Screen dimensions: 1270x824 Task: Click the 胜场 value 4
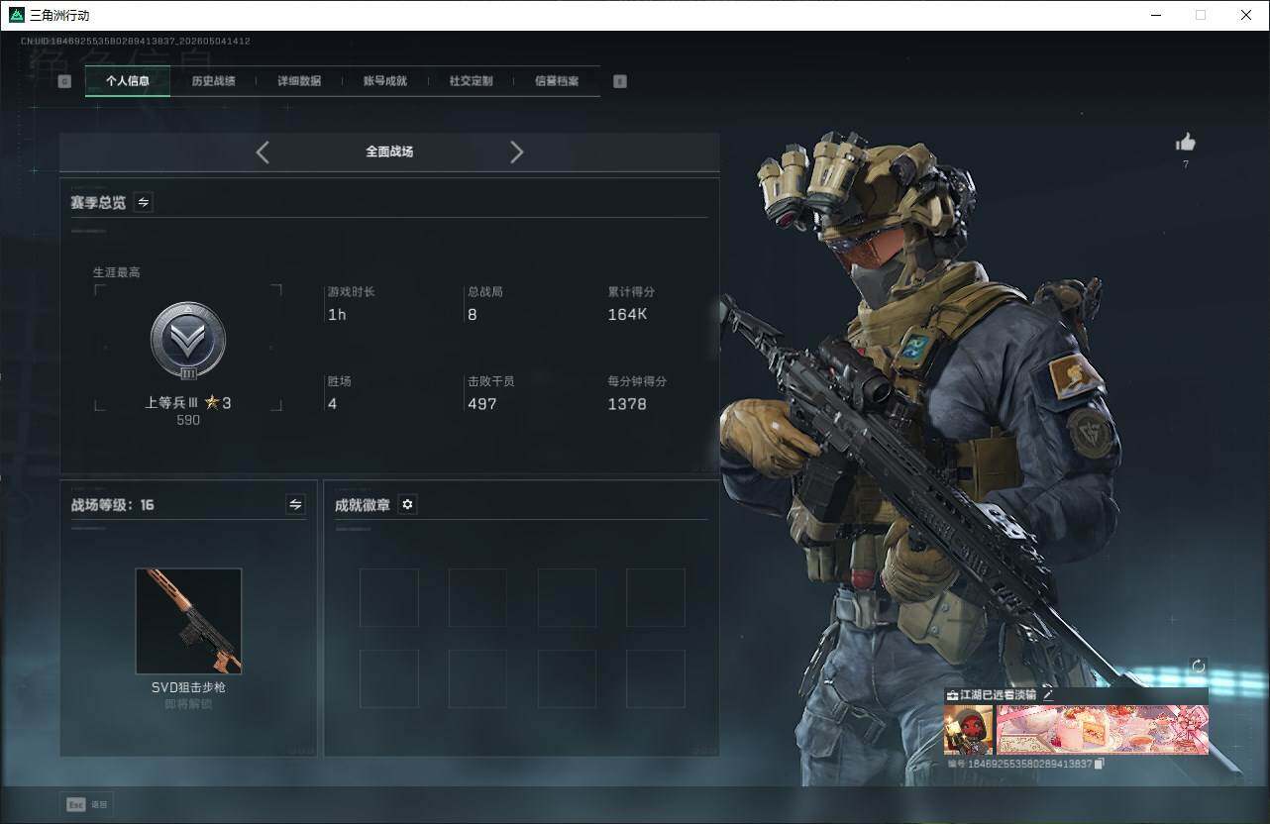coord(333,404)
